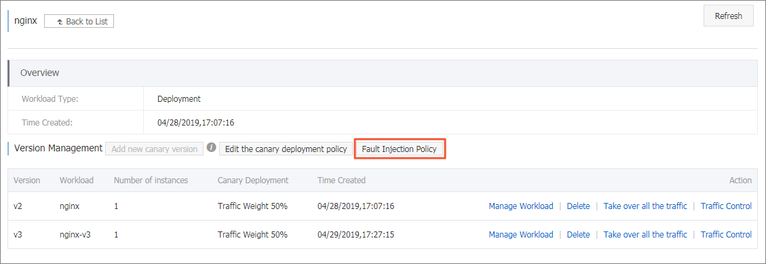Select the Overview section header
This screenshot has height=264, width=766.
[383, 73]
